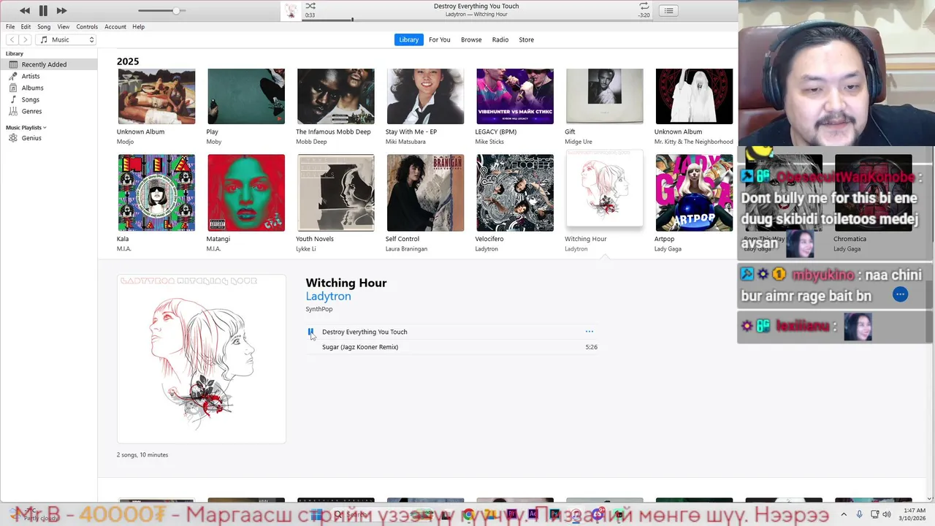
Task: Collapse the Witching Hour album tile
Action: pos(605,190)
